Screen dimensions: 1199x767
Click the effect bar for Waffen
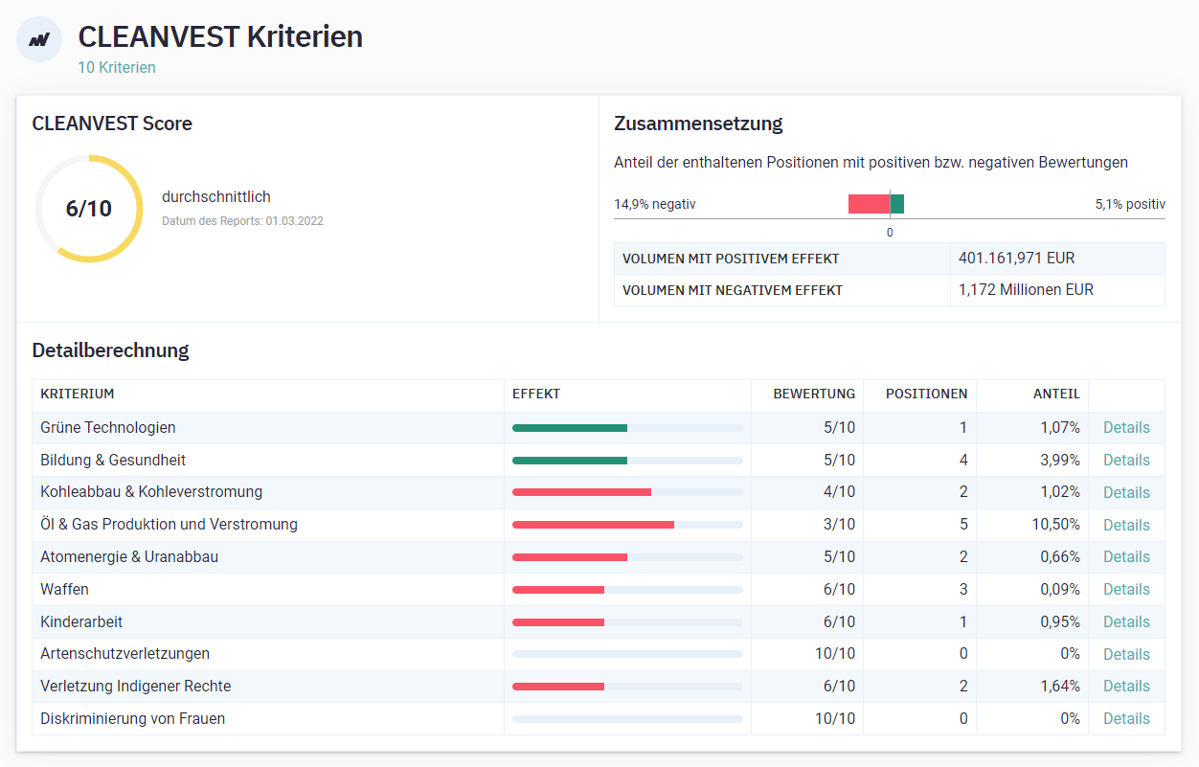point(558,589)
